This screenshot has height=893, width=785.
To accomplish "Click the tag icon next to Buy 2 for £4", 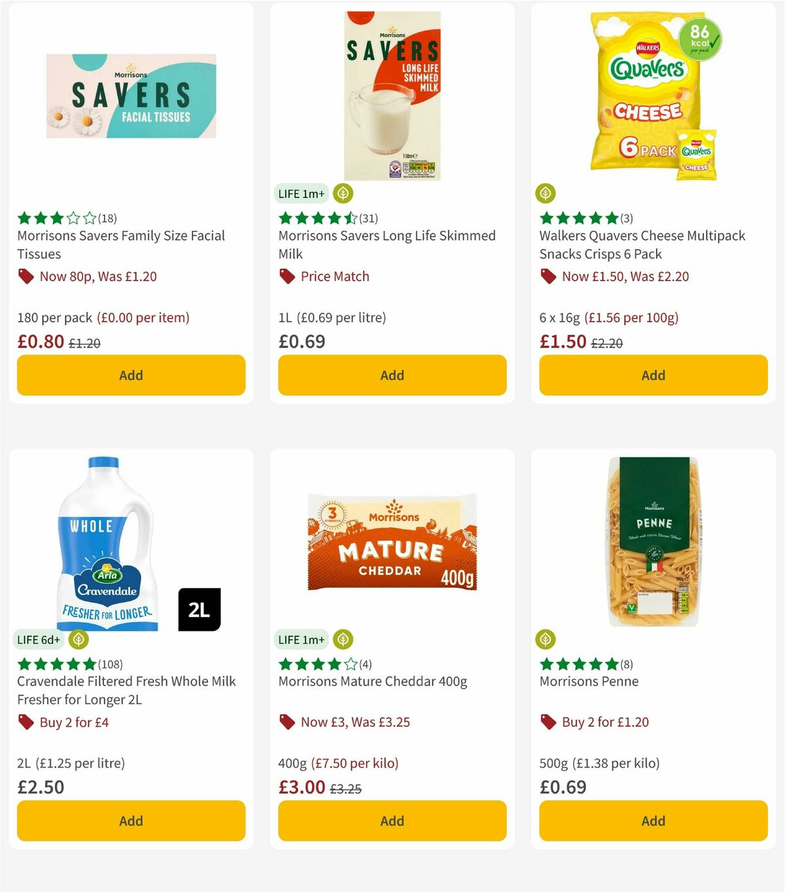I will click(x=25, y=722).
